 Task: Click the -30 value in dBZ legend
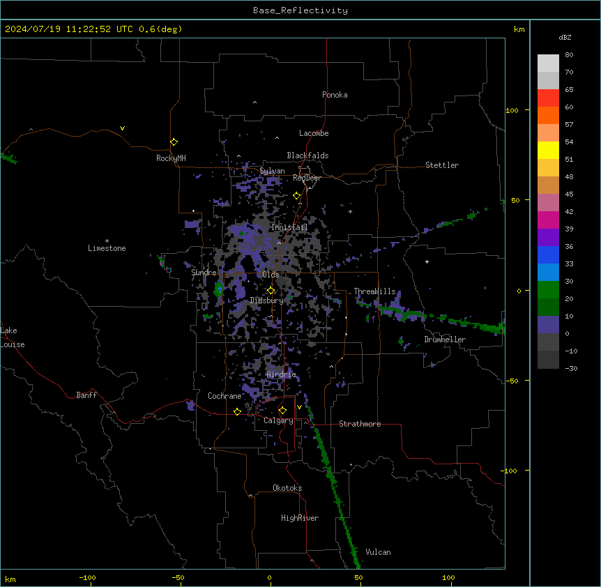coord(571,368)
